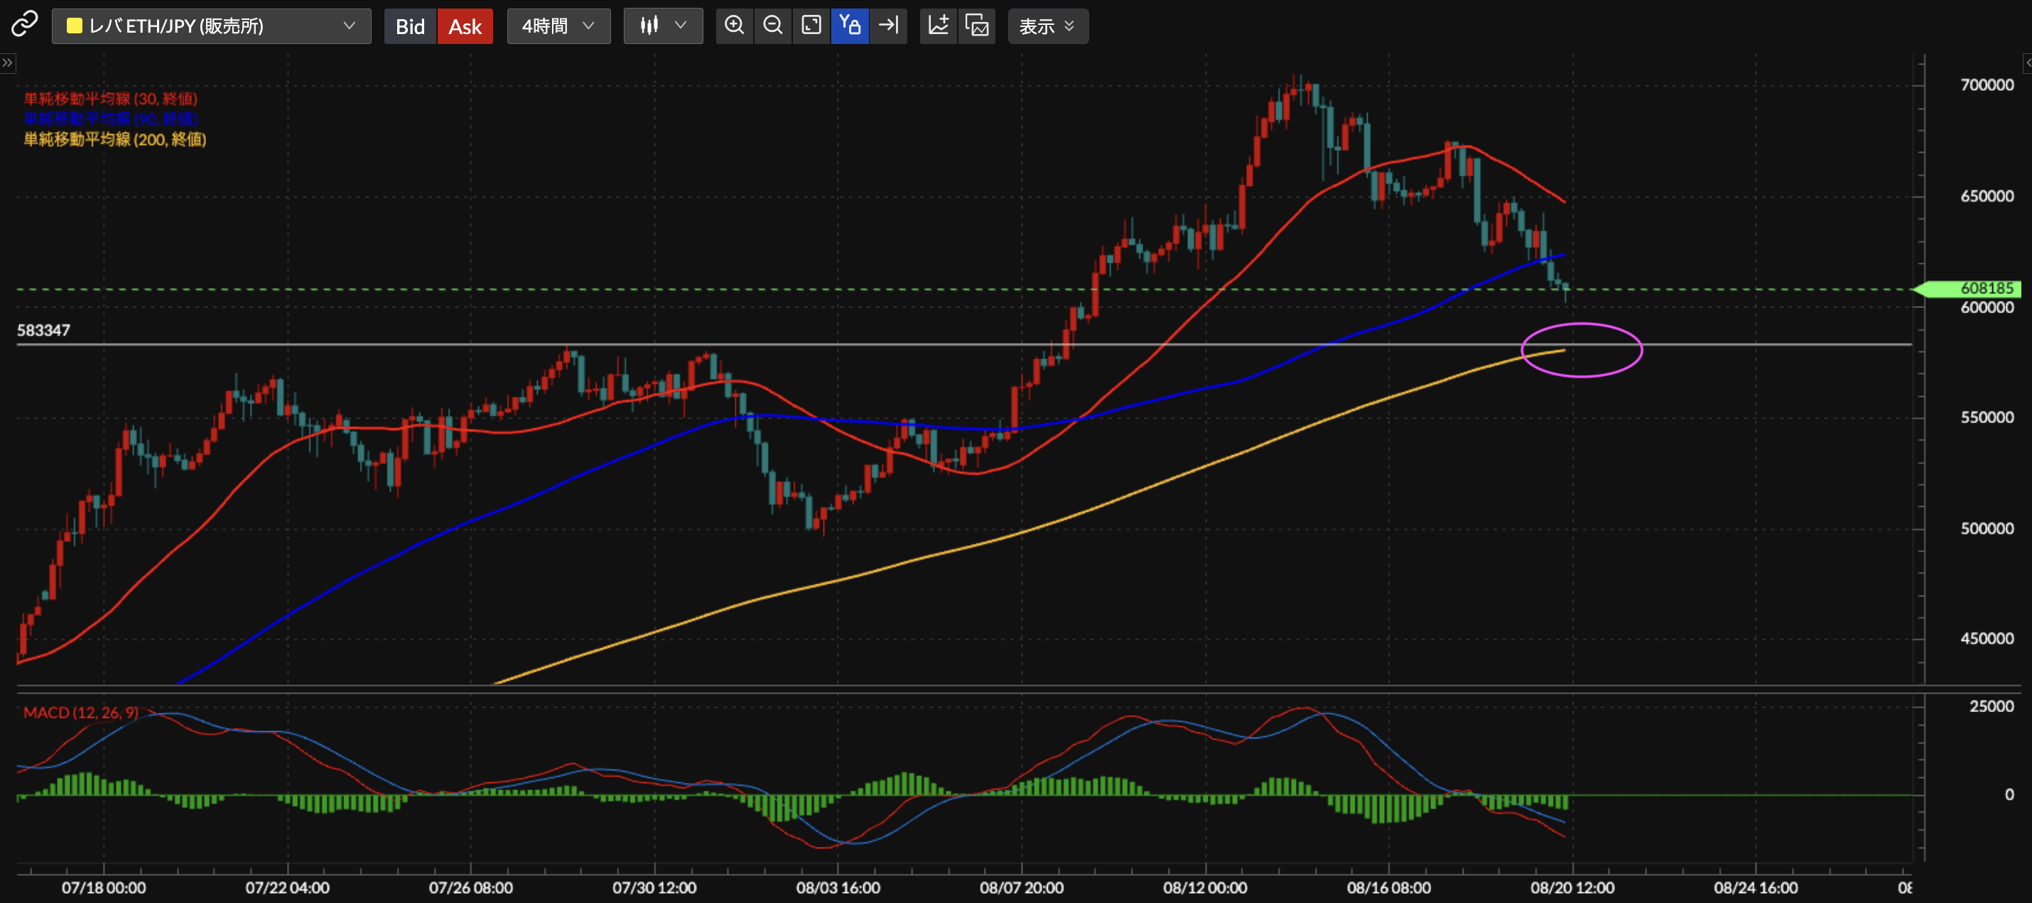Switch price display to Ask

[x=465, y=26]
